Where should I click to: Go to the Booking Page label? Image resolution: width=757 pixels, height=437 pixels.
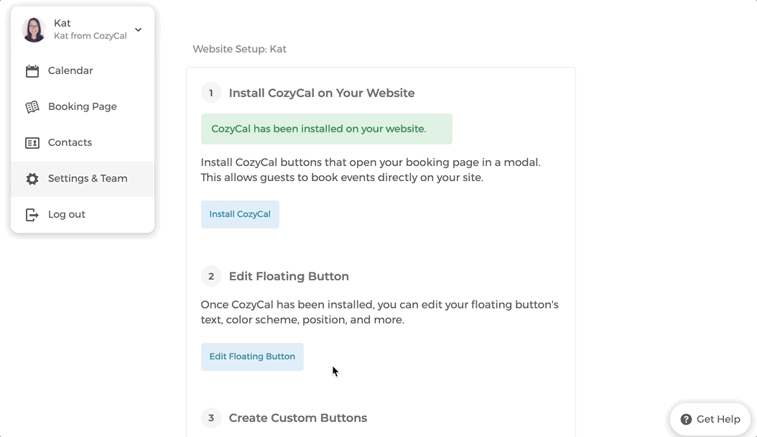pyautogui.click(x=83, y=106)
